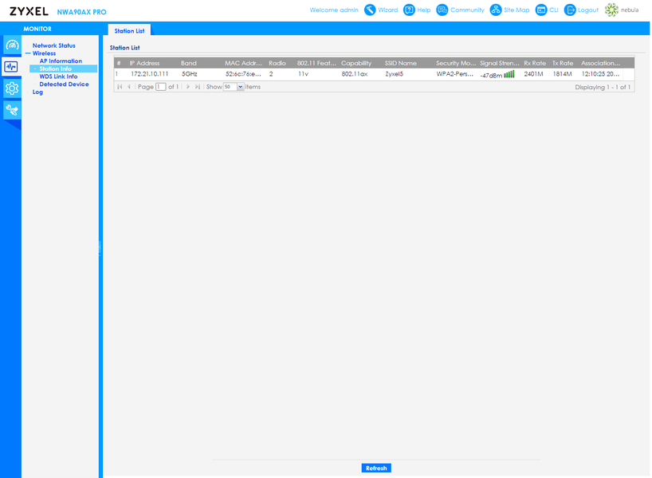
Task: Click the Site Map link text
Action: (516, 10)
